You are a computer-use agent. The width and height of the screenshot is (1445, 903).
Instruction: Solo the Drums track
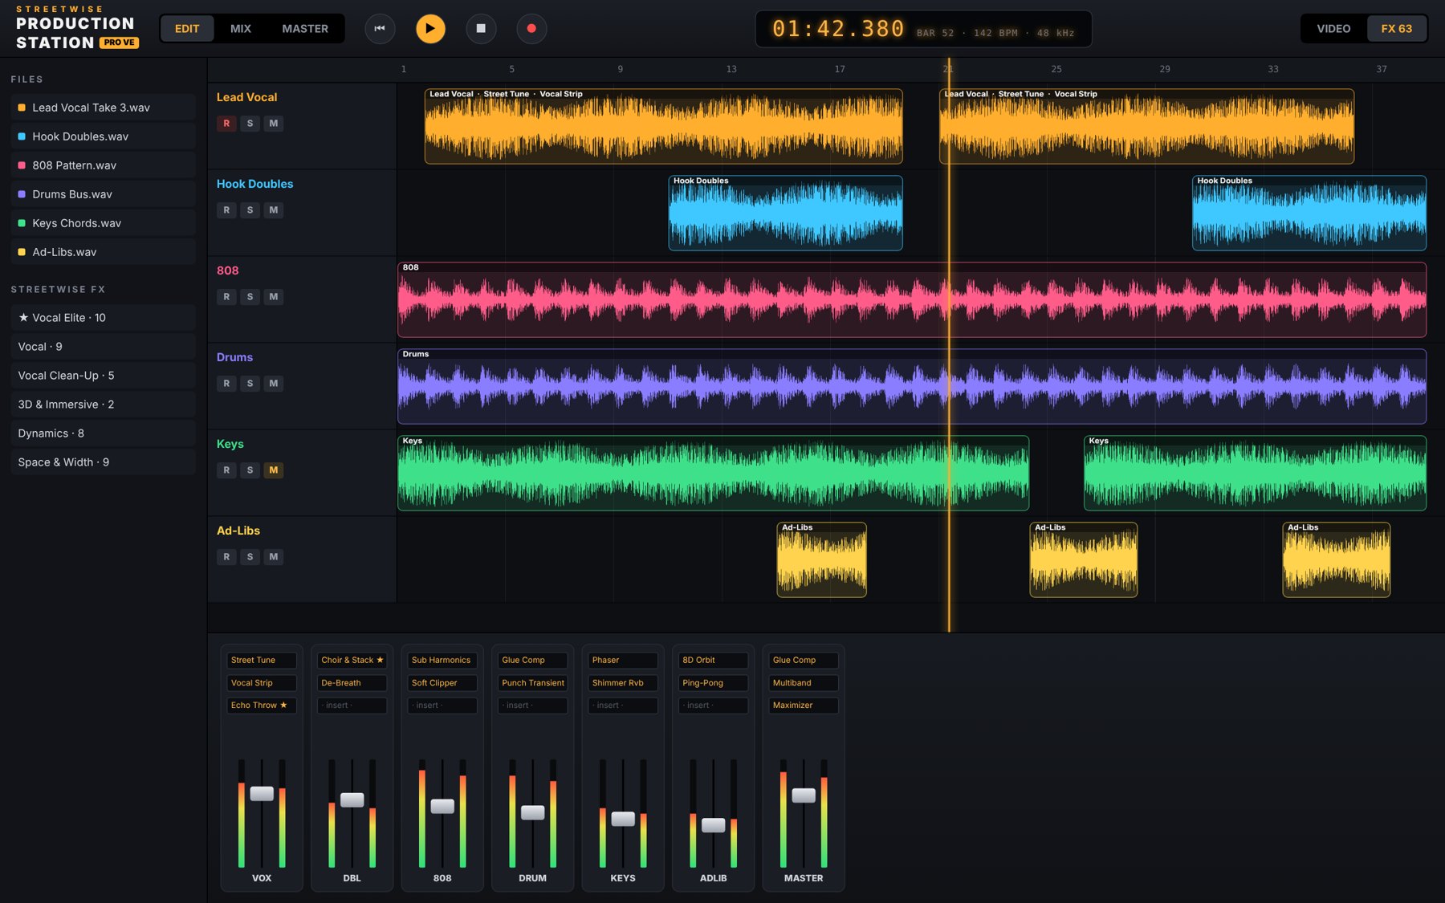click(x=250, y=384)
